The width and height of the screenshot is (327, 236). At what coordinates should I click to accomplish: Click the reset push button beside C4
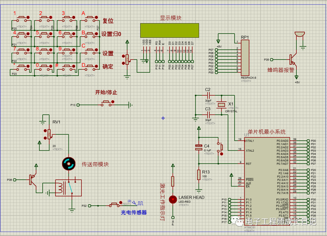(x=220, y=149)
